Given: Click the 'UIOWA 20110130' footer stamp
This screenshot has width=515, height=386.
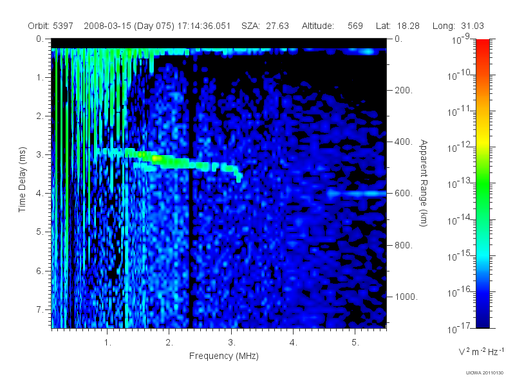Looking at the screenshot, I should pyautogui.click(x=485, y=372).
